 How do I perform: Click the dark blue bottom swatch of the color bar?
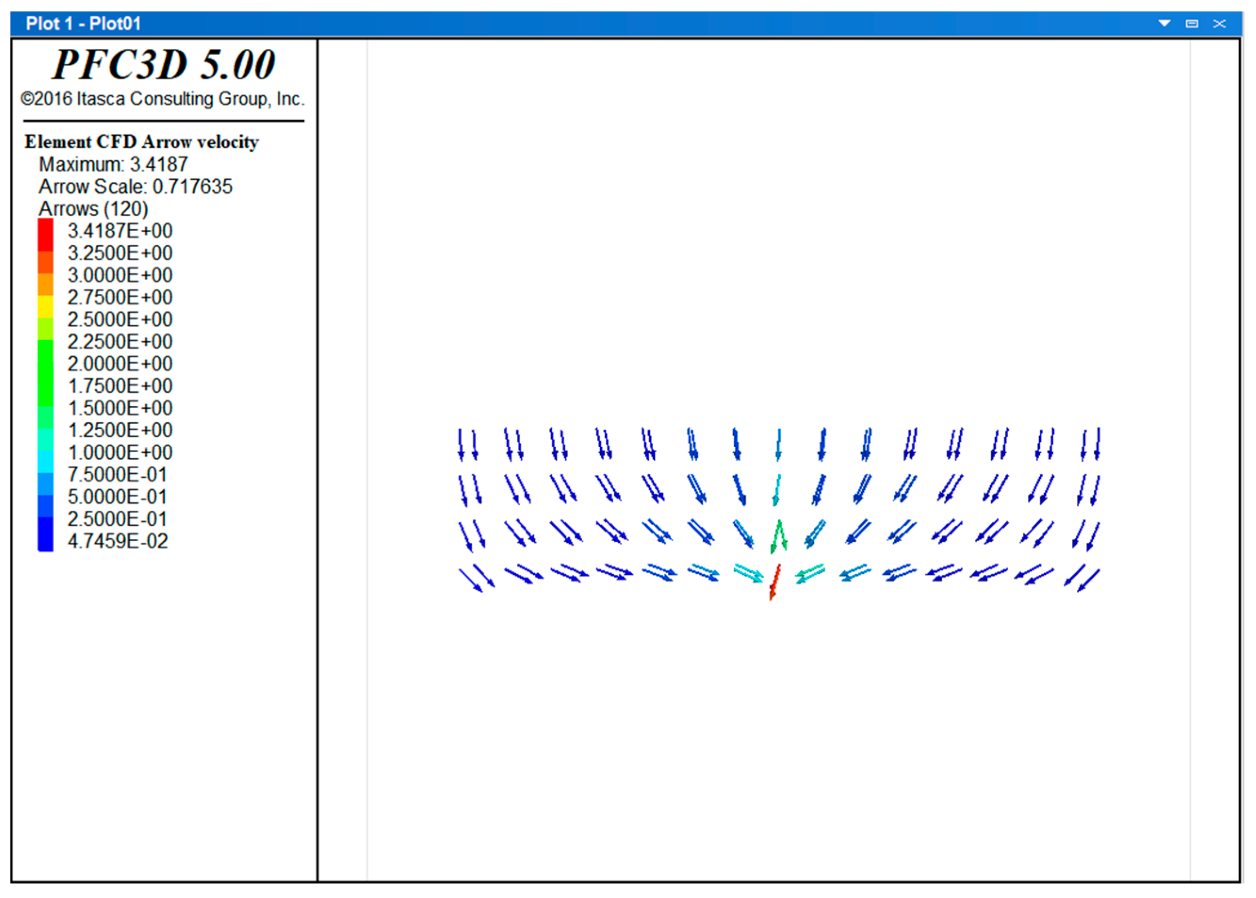[x=46, y=534]
